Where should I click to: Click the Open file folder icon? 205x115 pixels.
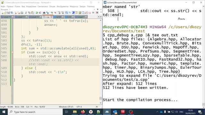point(5,13)
